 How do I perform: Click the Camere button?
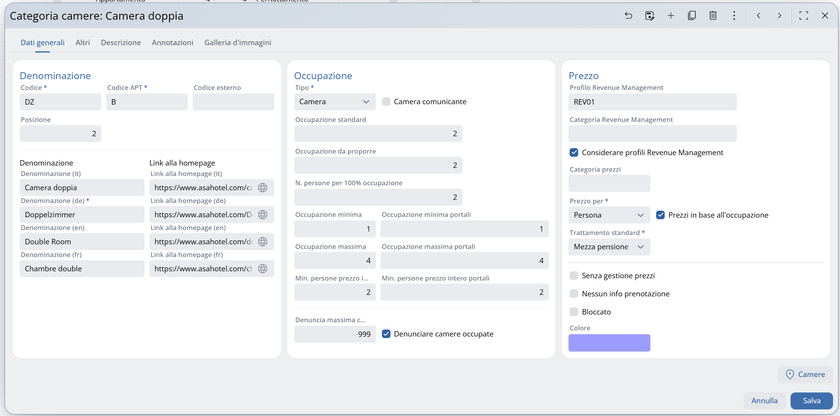pyautogui.click(x=805, y=374)
